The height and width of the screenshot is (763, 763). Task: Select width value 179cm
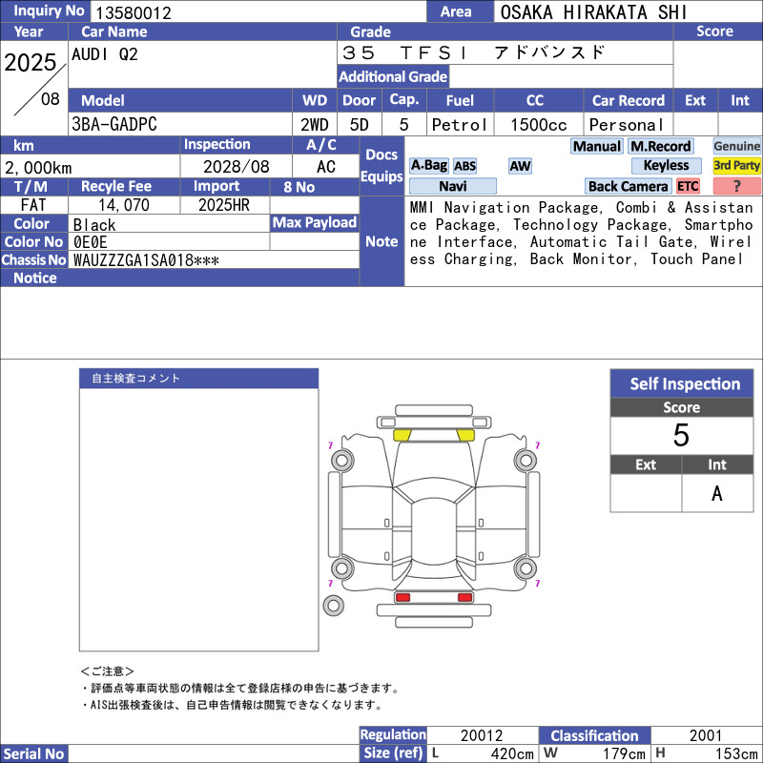click(x=624, y=753)
